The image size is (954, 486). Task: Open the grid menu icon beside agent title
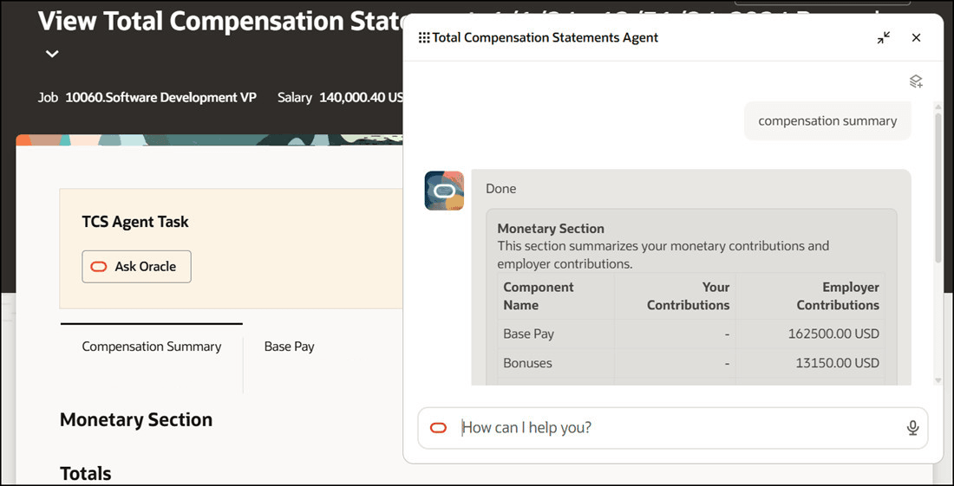coord(424,37)
